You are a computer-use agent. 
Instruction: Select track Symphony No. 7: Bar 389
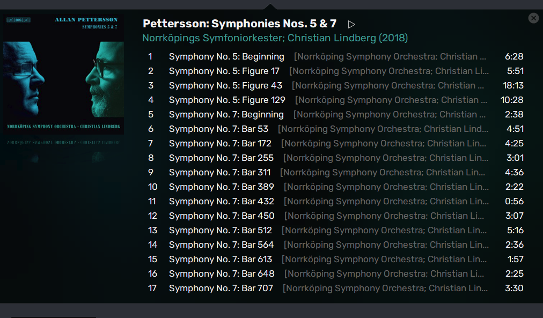pos(221,187)
